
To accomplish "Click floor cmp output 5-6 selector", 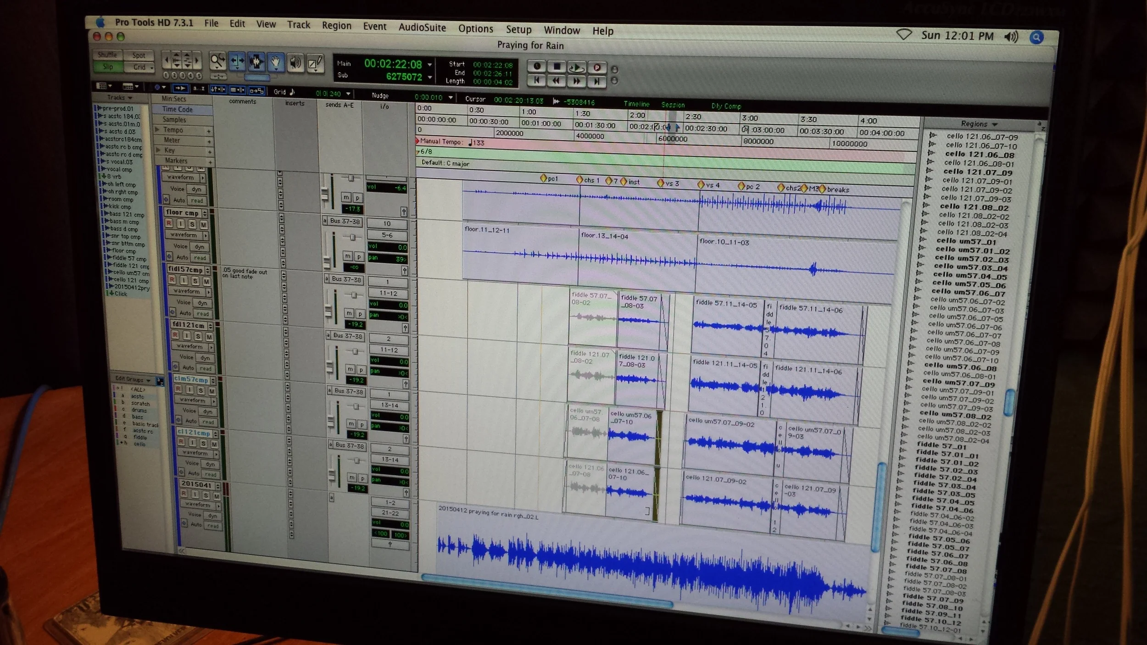I will pos(387,235).
